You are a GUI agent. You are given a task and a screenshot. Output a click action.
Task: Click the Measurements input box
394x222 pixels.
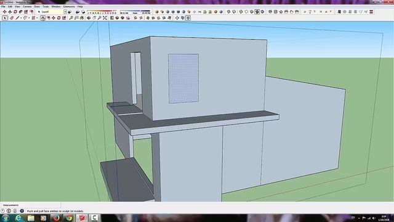click(x=30, y=205)
